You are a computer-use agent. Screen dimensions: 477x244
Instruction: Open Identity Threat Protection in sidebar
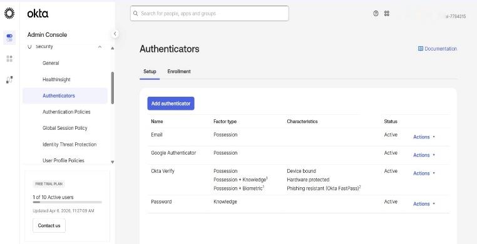click(69, 145)
